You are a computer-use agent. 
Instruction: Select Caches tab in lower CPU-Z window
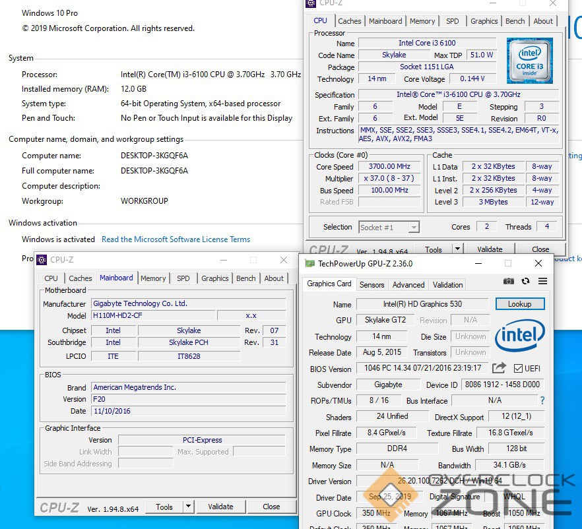point(81,278)
